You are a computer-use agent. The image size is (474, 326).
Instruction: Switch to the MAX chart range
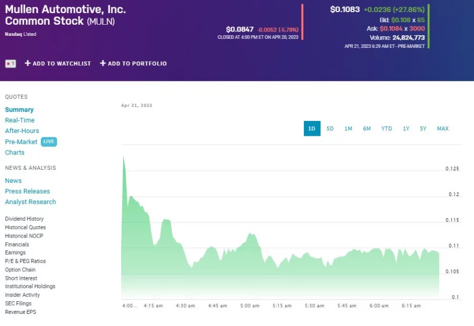(x=442, y=128)
